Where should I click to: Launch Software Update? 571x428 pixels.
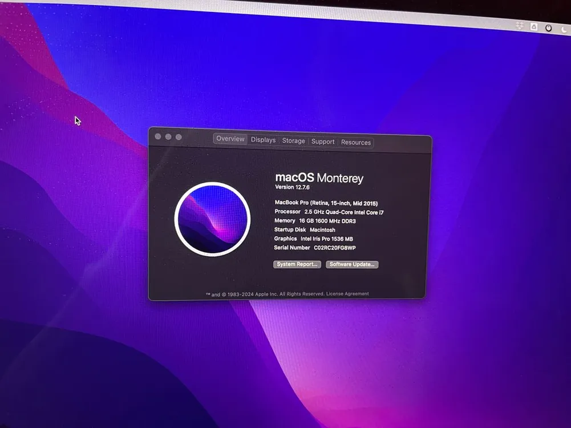(x=352, y=264)
